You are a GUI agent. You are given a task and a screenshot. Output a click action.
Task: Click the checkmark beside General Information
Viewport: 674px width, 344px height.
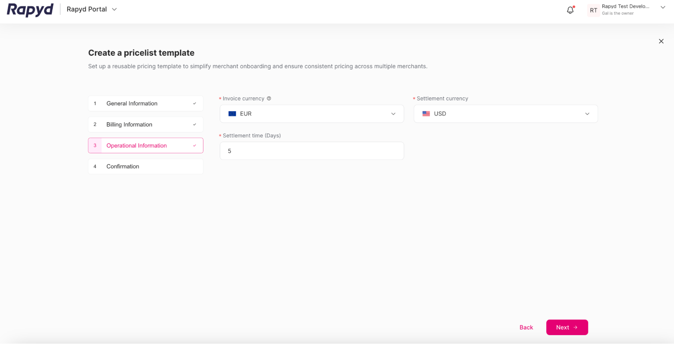tap(195, 104)
